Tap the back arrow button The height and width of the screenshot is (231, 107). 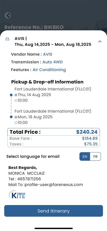pyautogui.click(x=8, y=15)
